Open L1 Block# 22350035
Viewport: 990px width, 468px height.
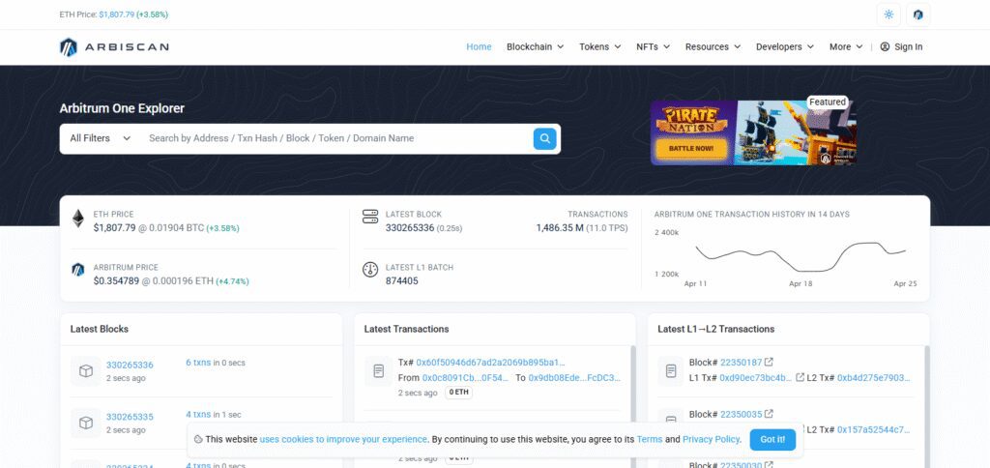click(742, 414)
